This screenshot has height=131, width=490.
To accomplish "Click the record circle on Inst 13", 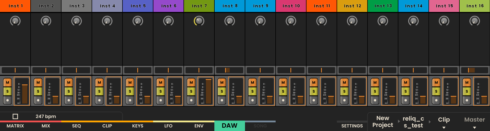I will click(x=375, y=100).
